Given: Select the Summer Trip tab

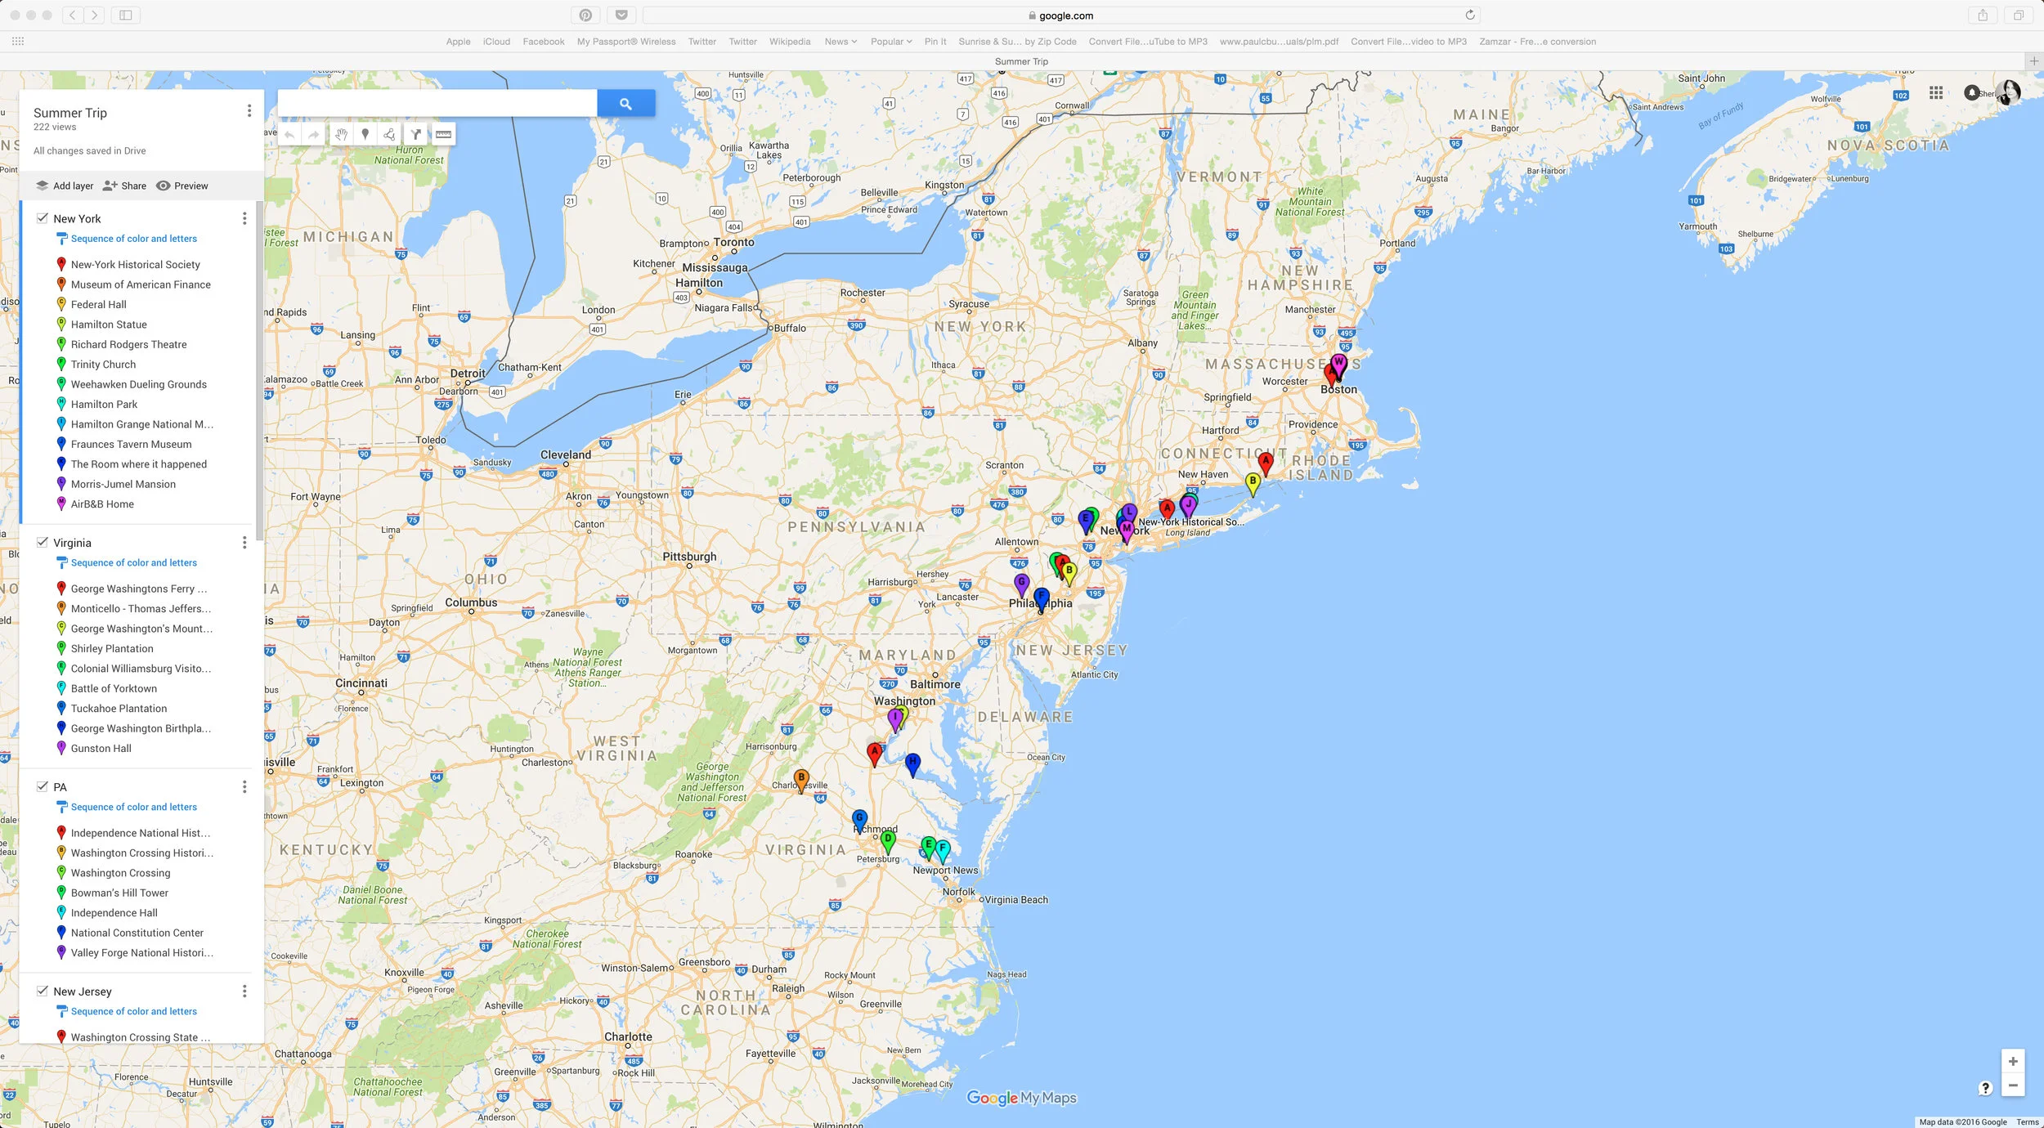Looking at the screenshot, I should click(x=1020, y=61).
